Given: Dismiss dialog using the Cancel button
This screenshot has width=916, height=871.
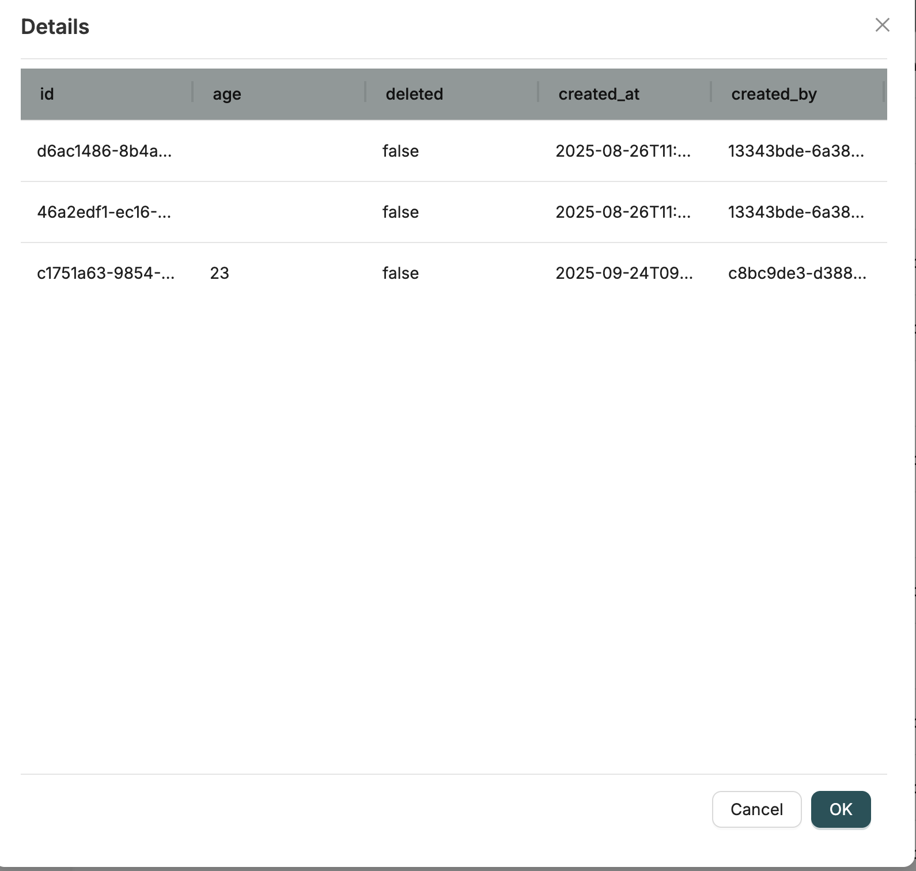Looking at the screenshot, I should coord(756,809).
